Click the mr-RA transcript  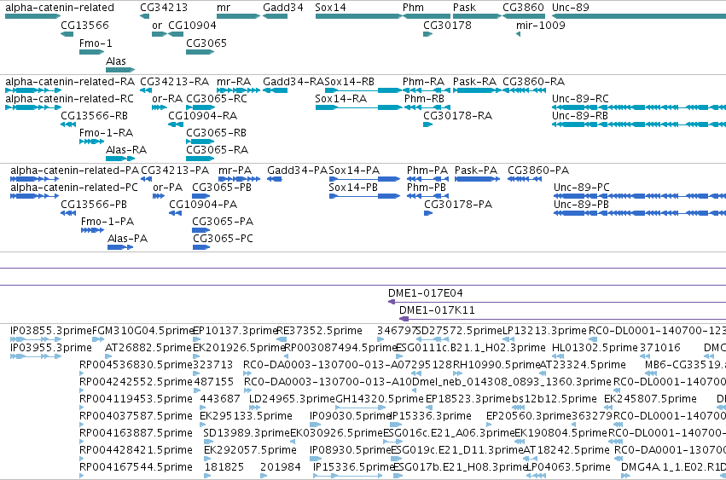click(x=239, y=90)
